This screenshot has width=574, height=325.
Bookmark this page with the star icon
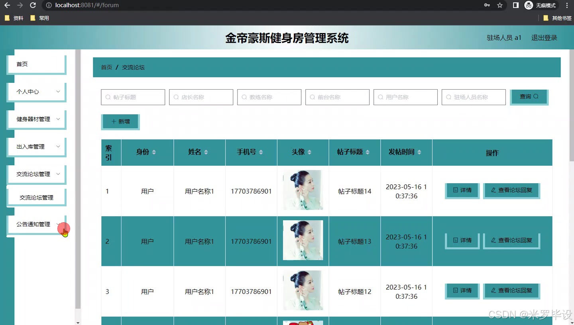(500, 5)
